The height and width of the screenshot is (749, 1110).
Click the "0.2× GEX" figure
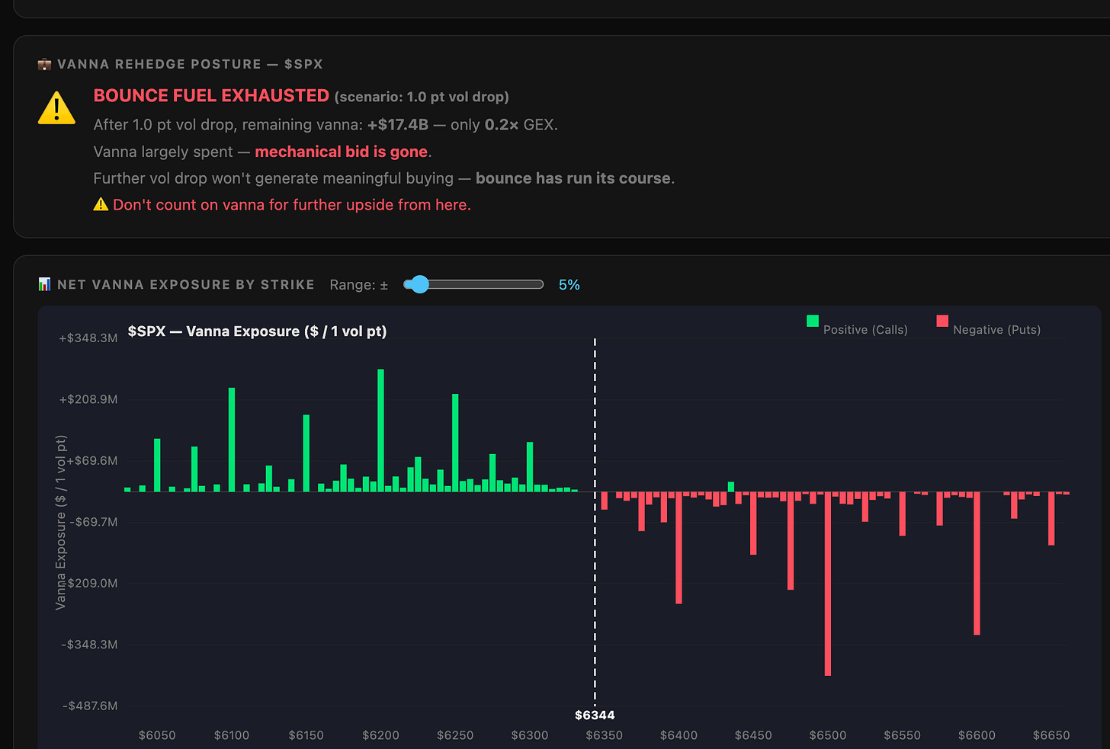coord(520,124)
